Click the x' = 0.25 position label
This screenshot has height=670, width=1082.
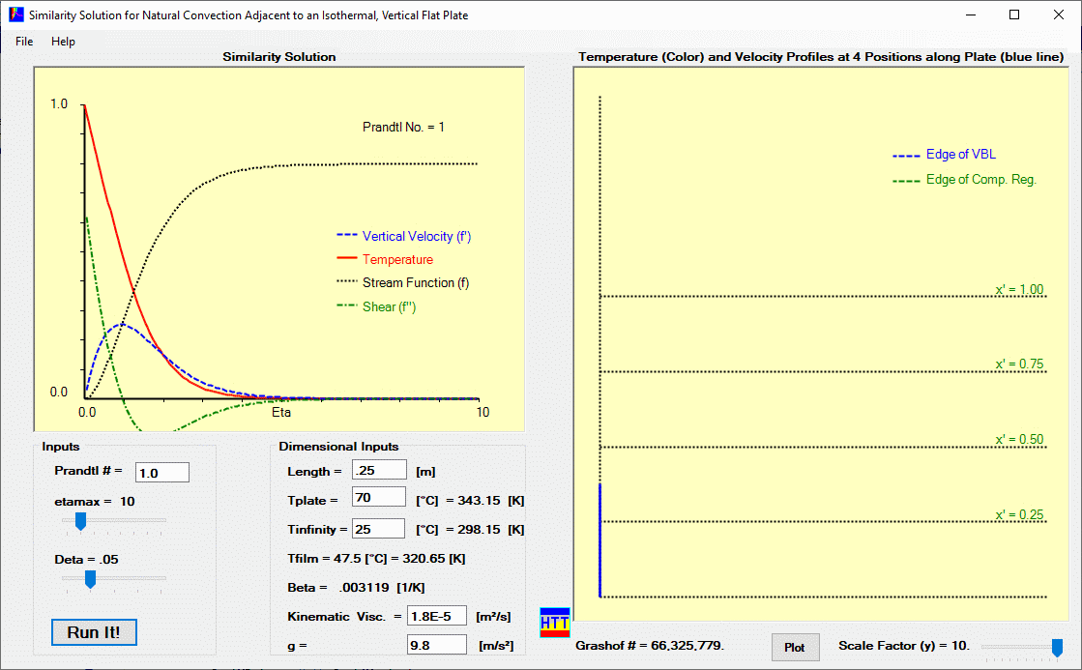point(1019,514)
